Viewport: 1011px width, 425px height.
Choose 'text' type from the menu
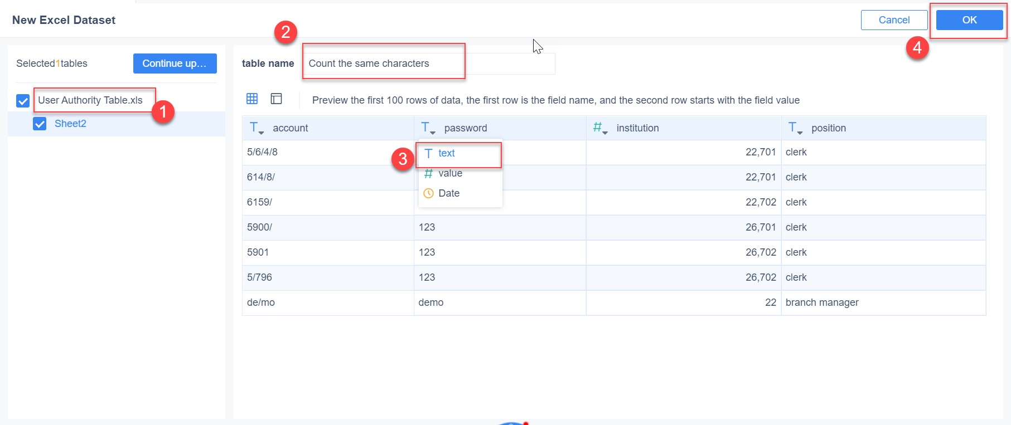click(x=447, y=153)
